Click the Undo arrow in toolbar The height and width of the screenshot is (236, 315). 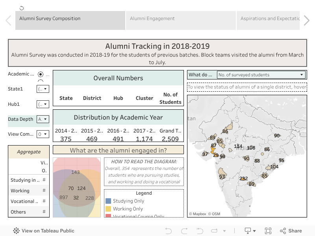[x=168, y=231]
